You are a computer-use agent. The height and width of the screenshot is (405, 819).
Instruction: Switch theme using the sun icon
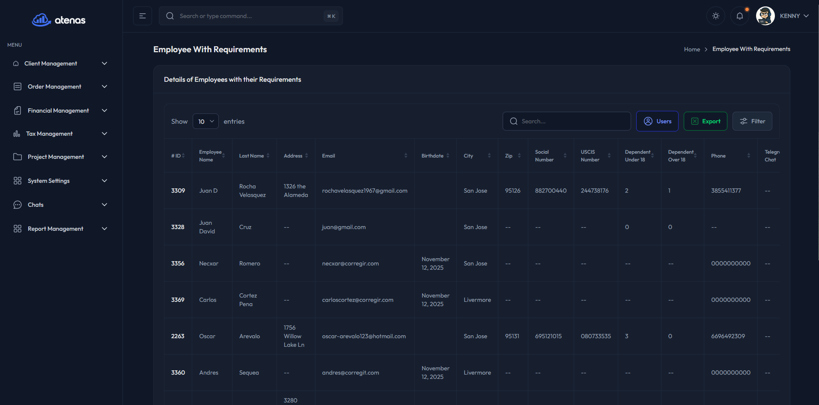point(715,16)
